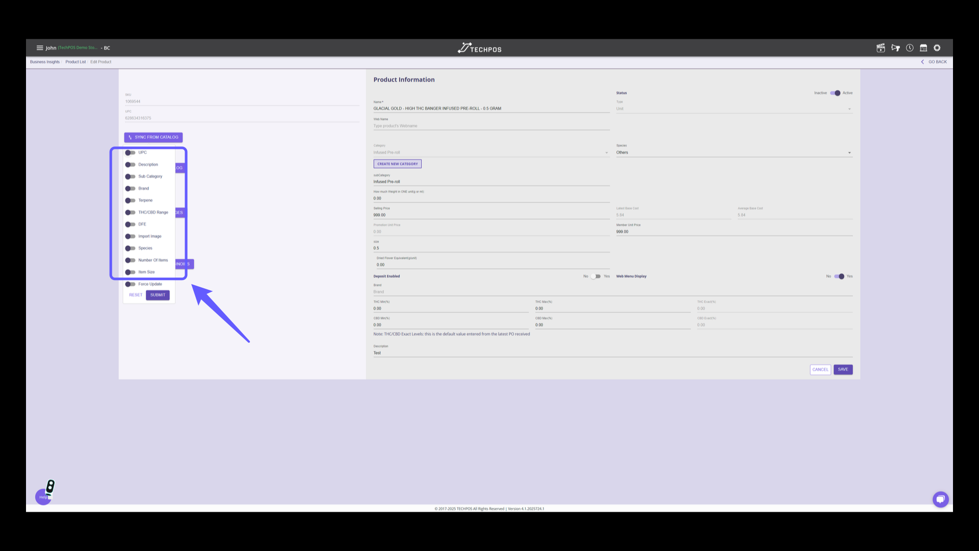This screenshot has height=551, width=979.
Task: Toggle the THC/CBD Range switch
Action: tap(131, 213)
